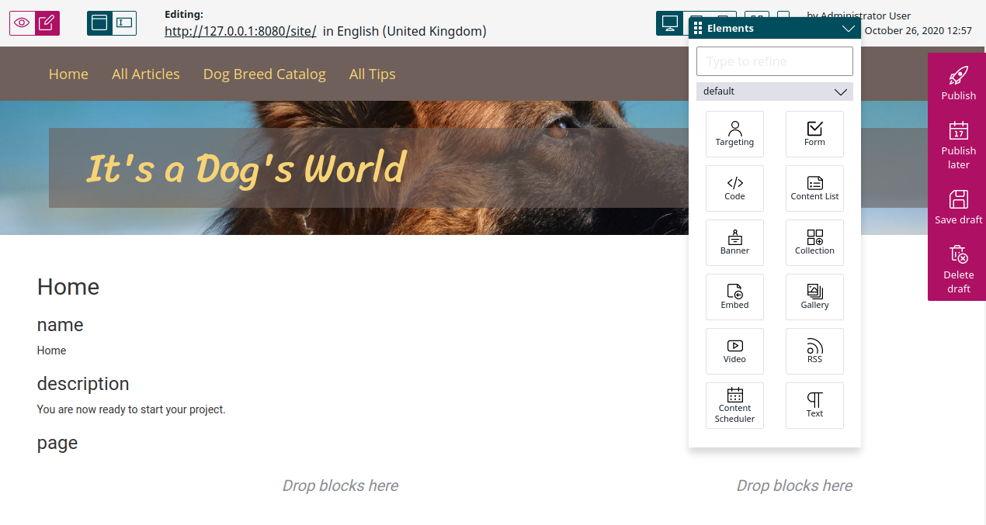The height and width of the screenshot is (525, 986).
Task: Pick the Content List element
Action: pos(814,188)
